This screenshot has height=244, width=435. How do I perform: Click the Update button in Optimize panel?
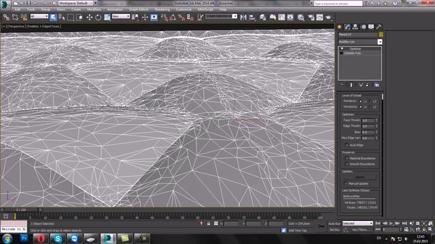pos(360,177)
